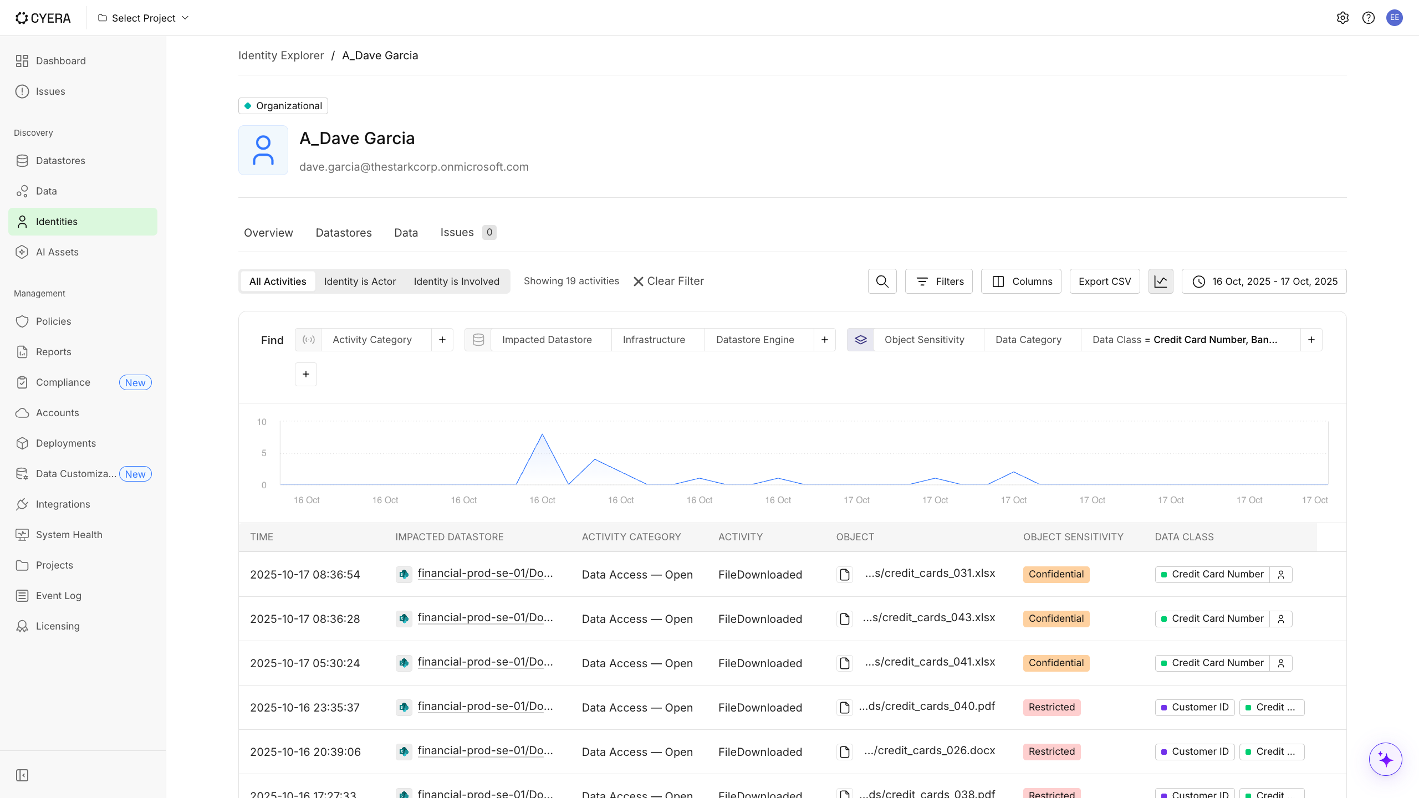Toggle the activity chart view icon
This screenshot has width=1419, height=798.
[1161, 282]
